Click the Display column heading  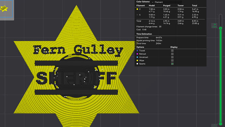174,47
